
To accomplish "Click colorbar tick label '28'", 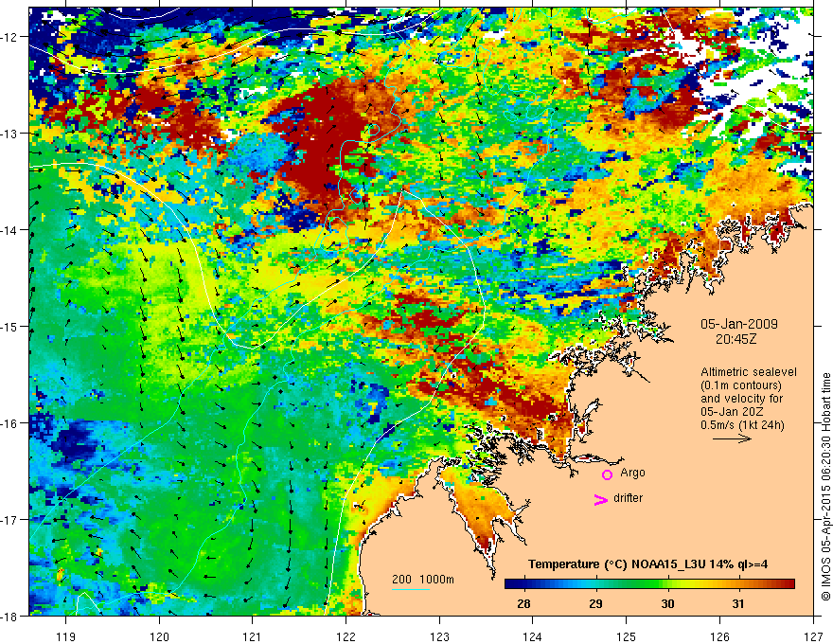I will pyautogui.click(x=523, y=603).
